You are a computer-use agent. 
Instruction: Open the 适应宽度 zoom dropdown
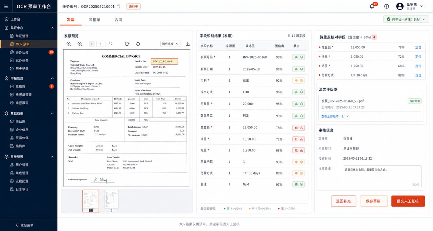tap(170, 44)
